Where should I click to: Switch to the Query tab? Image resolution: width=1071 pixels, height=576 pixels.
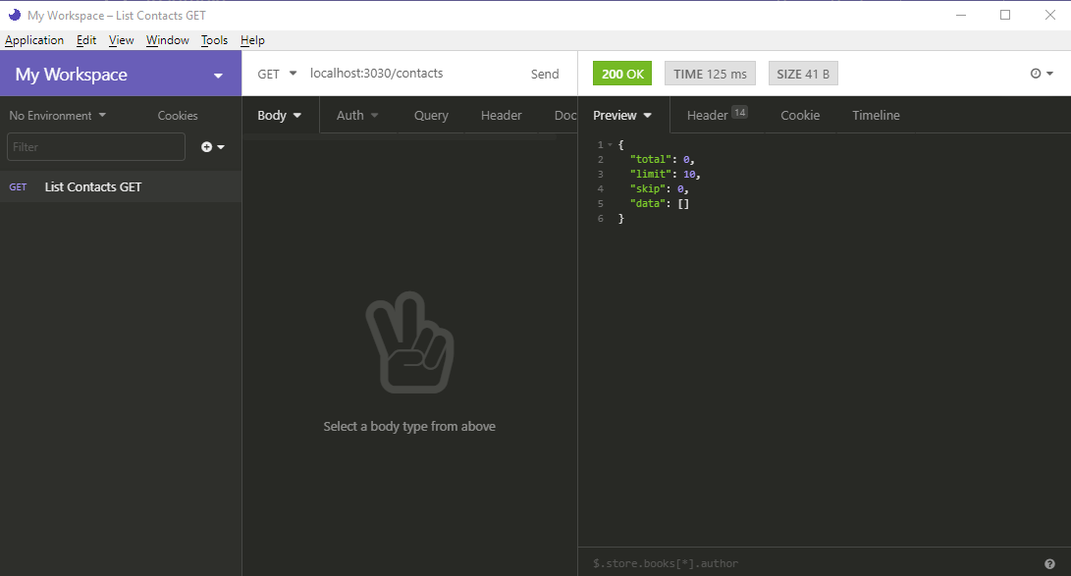click(x=430, y=115)
